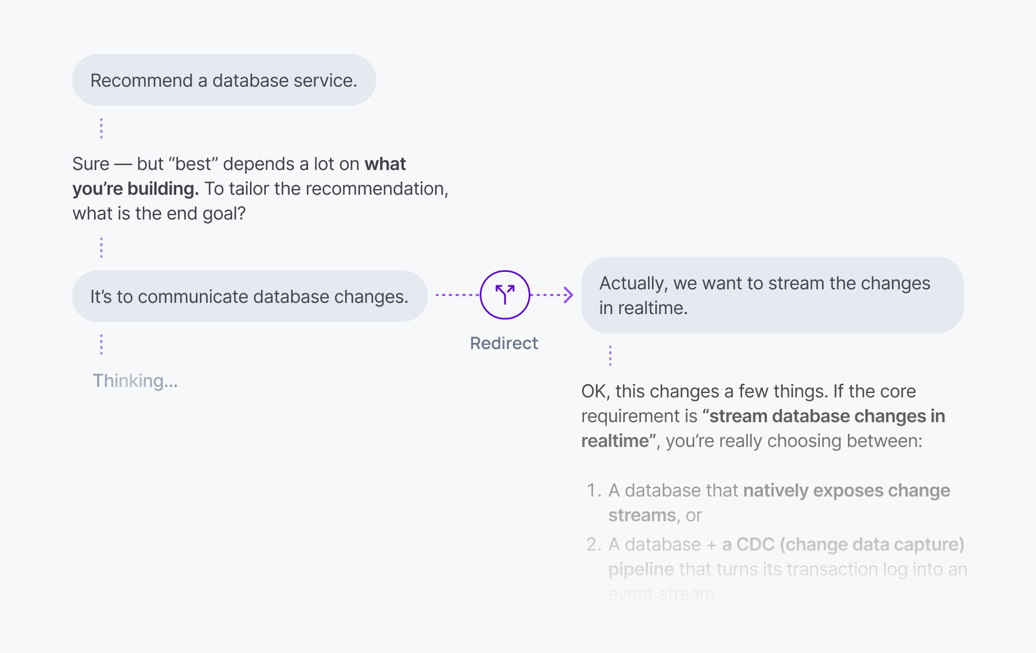This screenshot has width=1036, height=653.
Task: Click the "Thinking..." status text
Action: (x=135, y=381)
